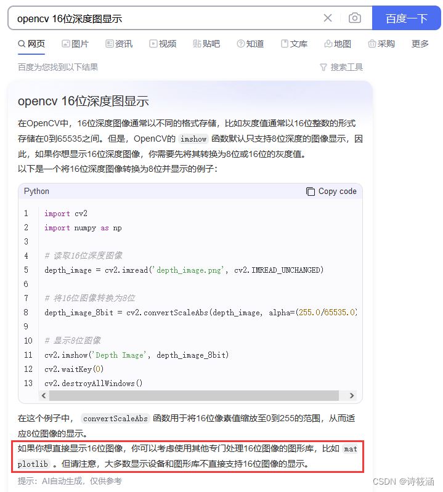Clear the search box with X icon
This screenshot has height=492, width=443.
click(327, 18)
